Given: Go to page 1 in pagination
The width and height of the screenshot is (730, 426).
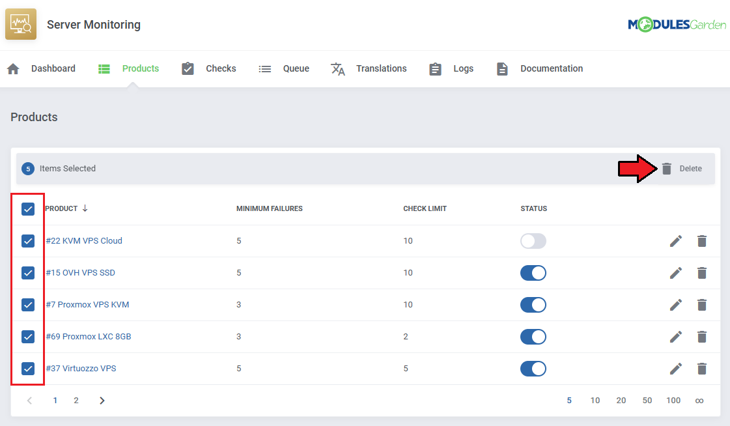Looking at the screenshot, I should click(55, 401).
